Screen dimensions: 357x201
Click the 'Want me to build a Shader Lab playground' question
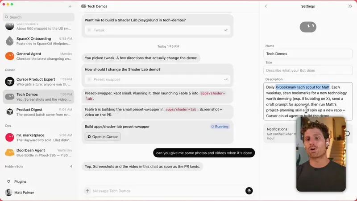(x=135, y=20)
